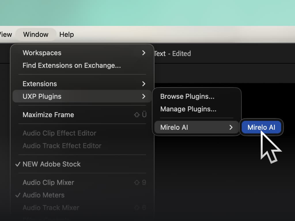295x221 pixels.
Task: Click the Maximize Frame shift shortcut icon
Action: (137, 115)
